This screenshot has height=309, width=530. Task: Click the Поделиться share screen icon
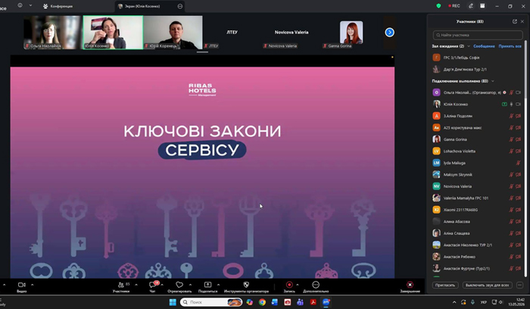pyautogui.click(x=208, y=285)
